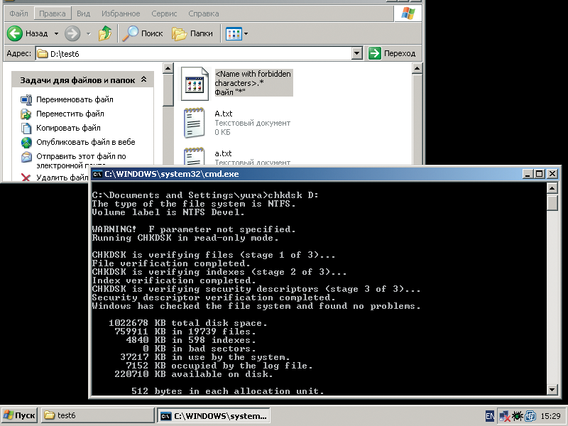Switch to test6 taskbar button
568x426 pixels.
pos(97,415)
